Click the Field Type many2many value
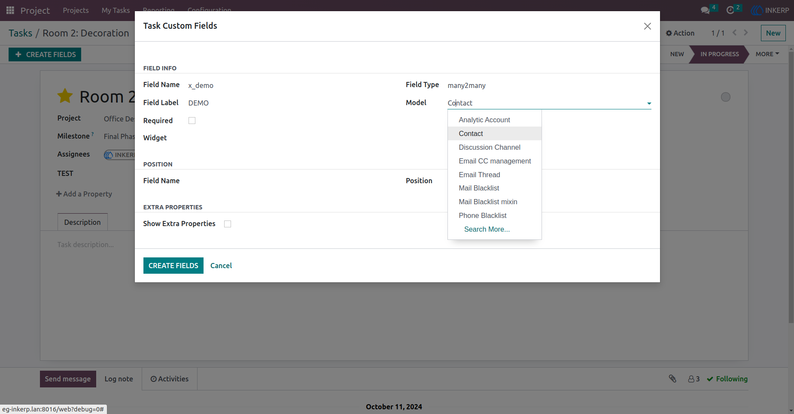 coord(466,85)
